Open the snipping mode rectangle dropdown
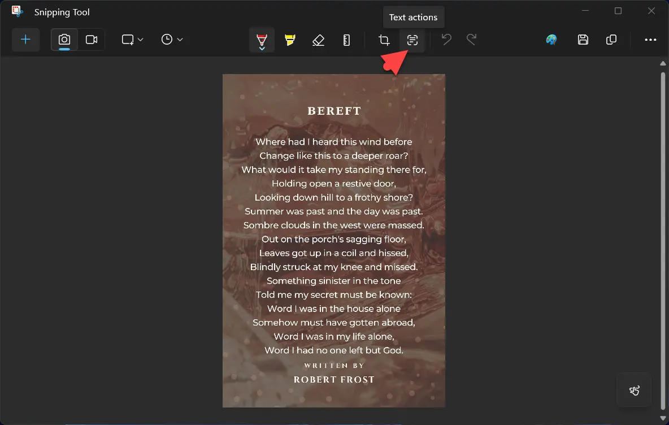This screenshot has height=425, width=669. click(132, 40)
